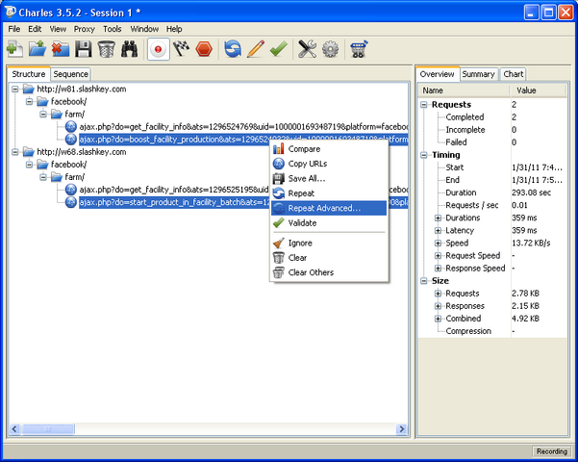Click the Open Session folder icon

coord(38,49)
